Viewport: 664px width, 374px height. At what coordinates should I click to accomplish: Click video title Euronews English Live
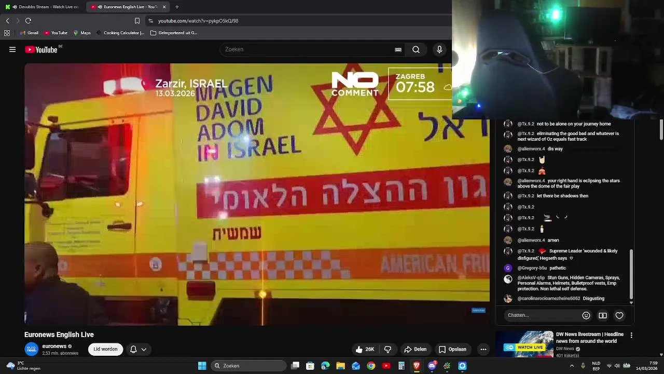[x=59, y=335]
